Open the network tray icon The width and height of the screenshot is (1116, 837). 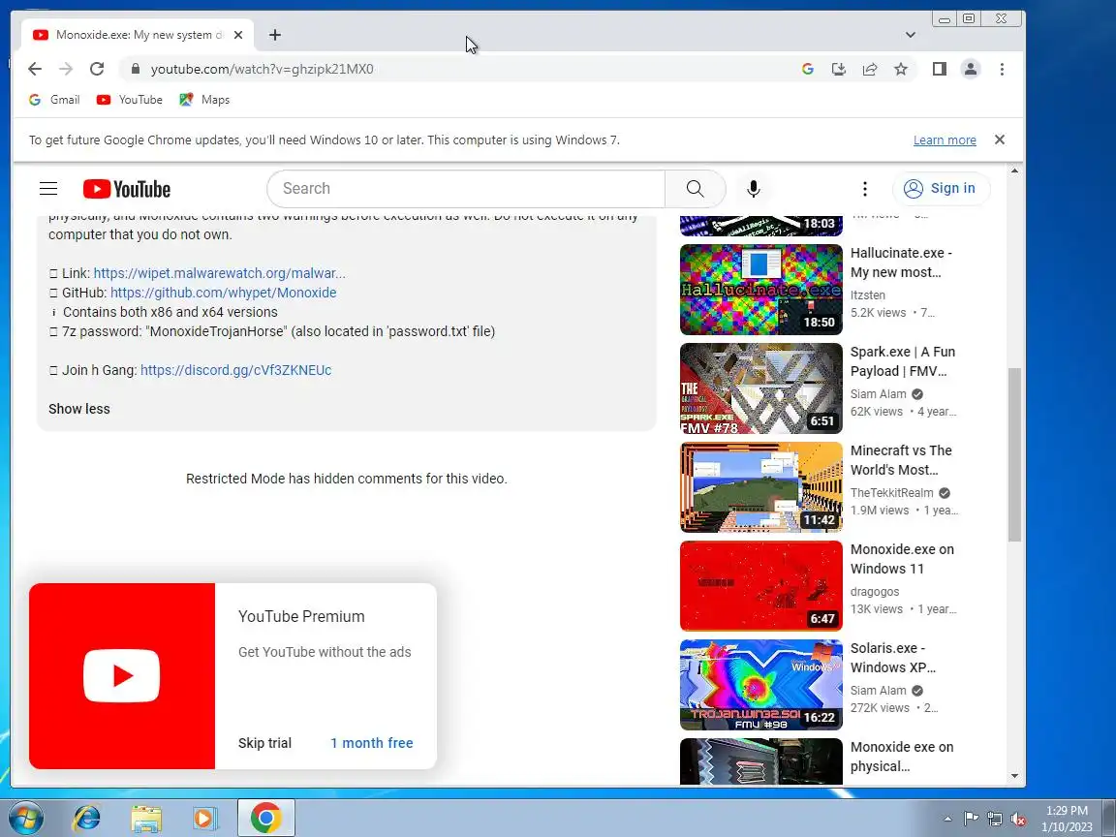tap(994, 820)
